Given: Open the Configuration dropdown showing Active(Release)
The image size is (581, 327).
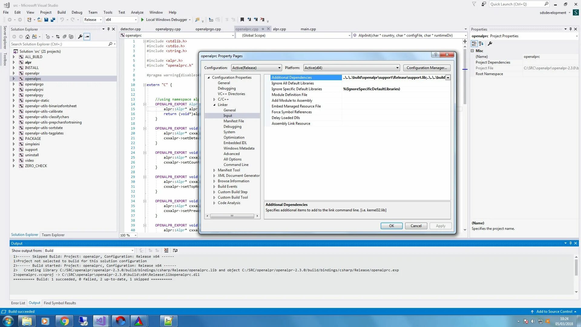Looking at the screenshot, I should pos(256,68).
